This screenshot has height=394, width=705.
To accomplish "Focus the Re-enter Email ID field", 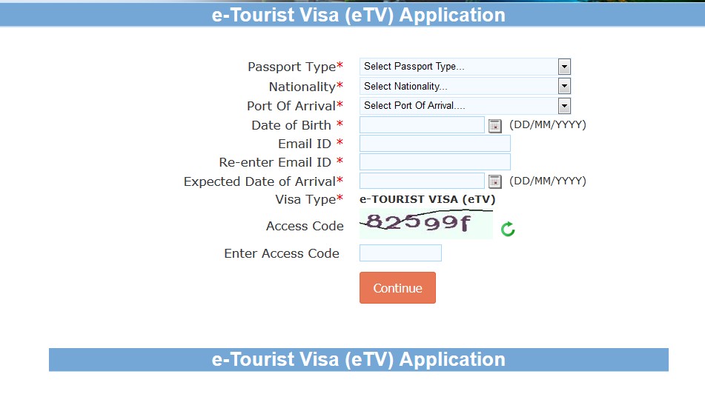I will point(435,161).
